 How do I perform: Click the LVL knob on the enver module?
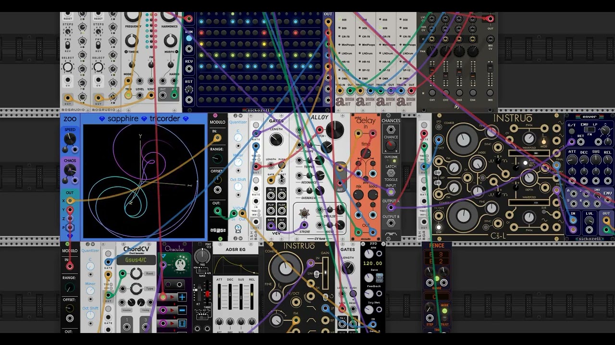590,221
